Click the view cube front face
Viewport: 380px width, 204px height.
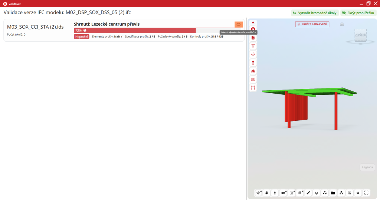tap(359, 35)
